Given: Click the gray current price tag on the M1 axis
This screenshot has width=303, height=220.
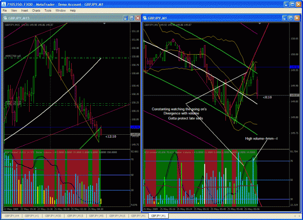Looking at the screenshot, I should pyautogui.click(x=295, y=95).
